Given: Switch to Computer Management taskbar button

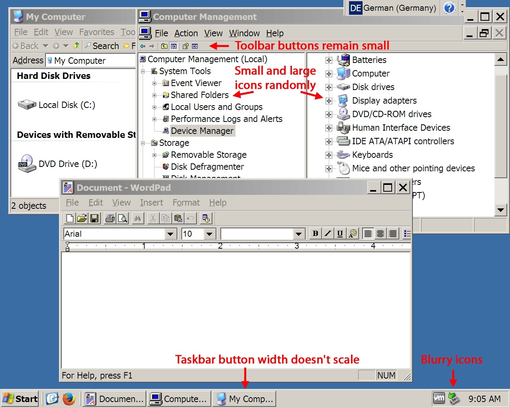Looking at the screenshot, I should 178,398.
